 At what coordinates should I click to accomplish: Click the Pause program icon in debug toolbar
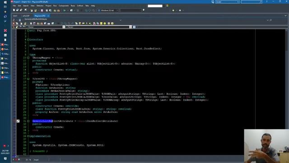tap(78, 10)
